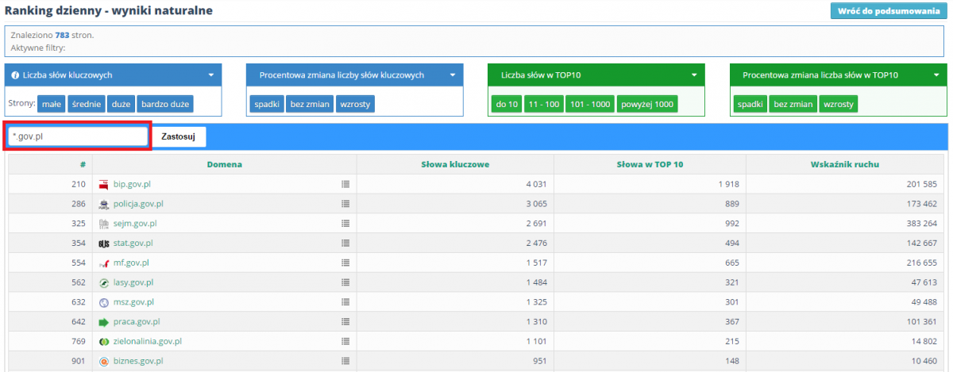Screen dimensions: 953x372
Task: Open the sejm.gov.pl domain link
Action: 135,224
